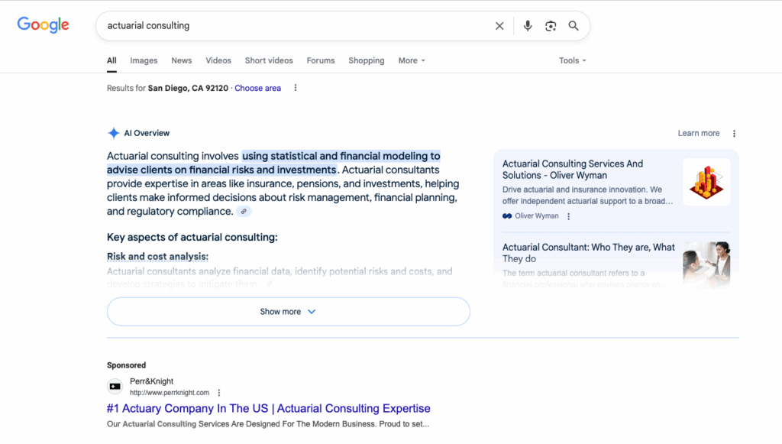Open Google Lens image search icon
The width and height of the screenshot is (782, 444).
pyautogui.click(x=551, y=26)
